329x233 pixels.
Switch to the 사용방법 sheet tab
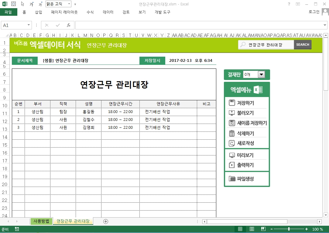[41, 221]
